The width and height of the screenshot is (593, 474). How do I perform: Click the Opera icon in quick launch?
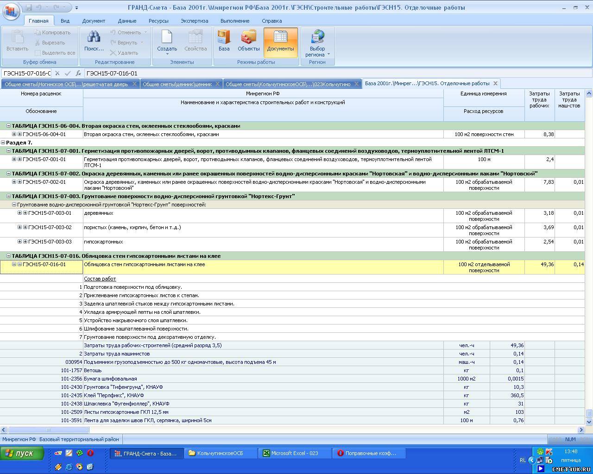(x=90, y=453)
